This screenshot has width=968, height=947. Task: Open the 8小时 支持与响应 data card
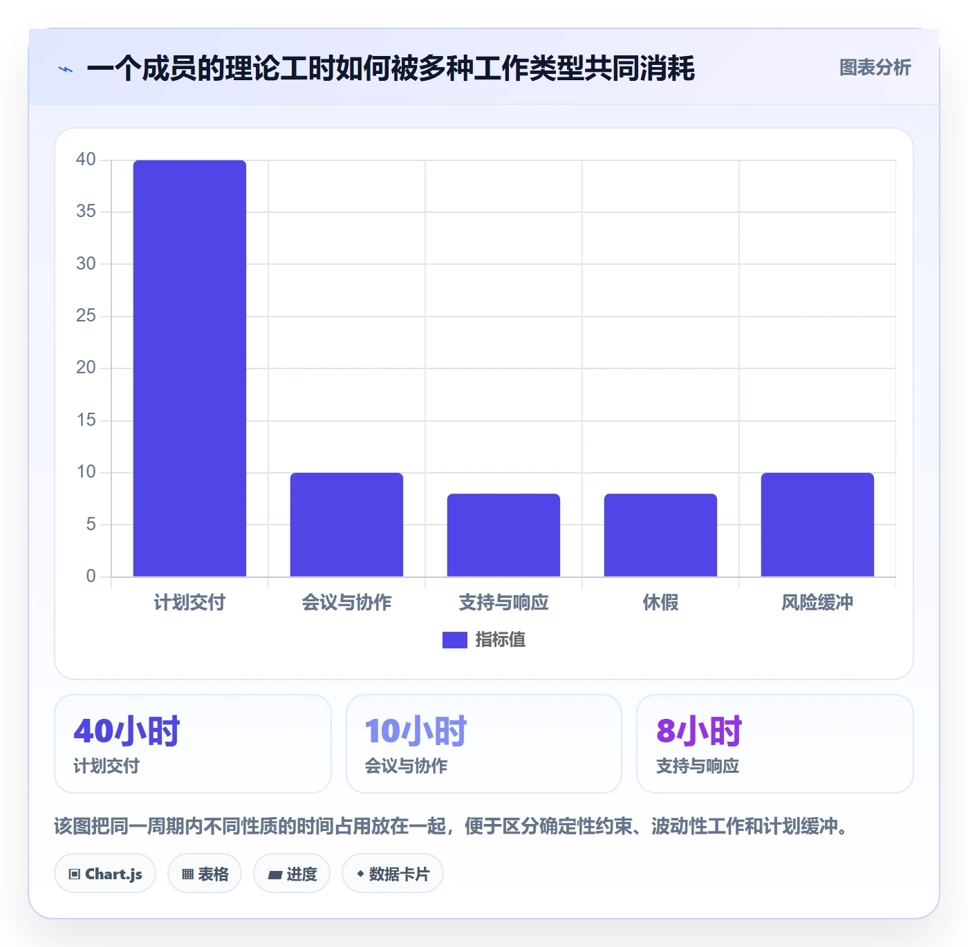(x=775, y=744)
